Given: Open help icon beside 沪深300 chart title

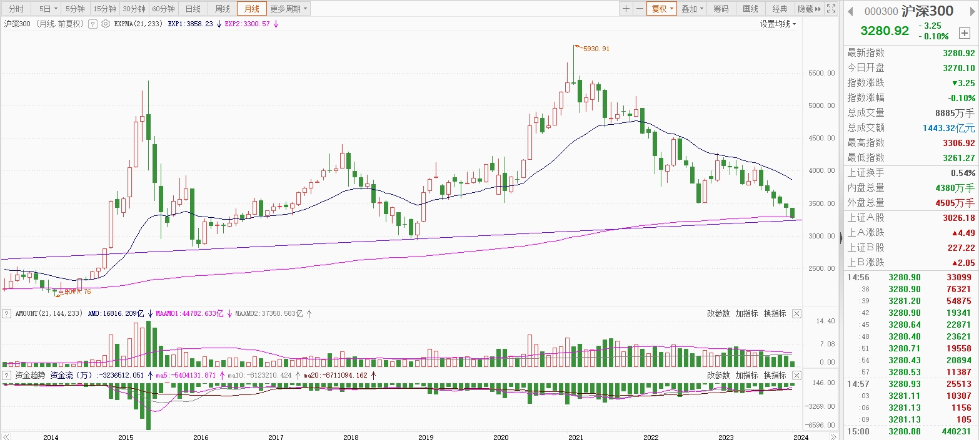Looking at the screenshot, I should [93, 24].
